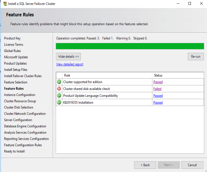Close the installer window

[x=201, y=4]
